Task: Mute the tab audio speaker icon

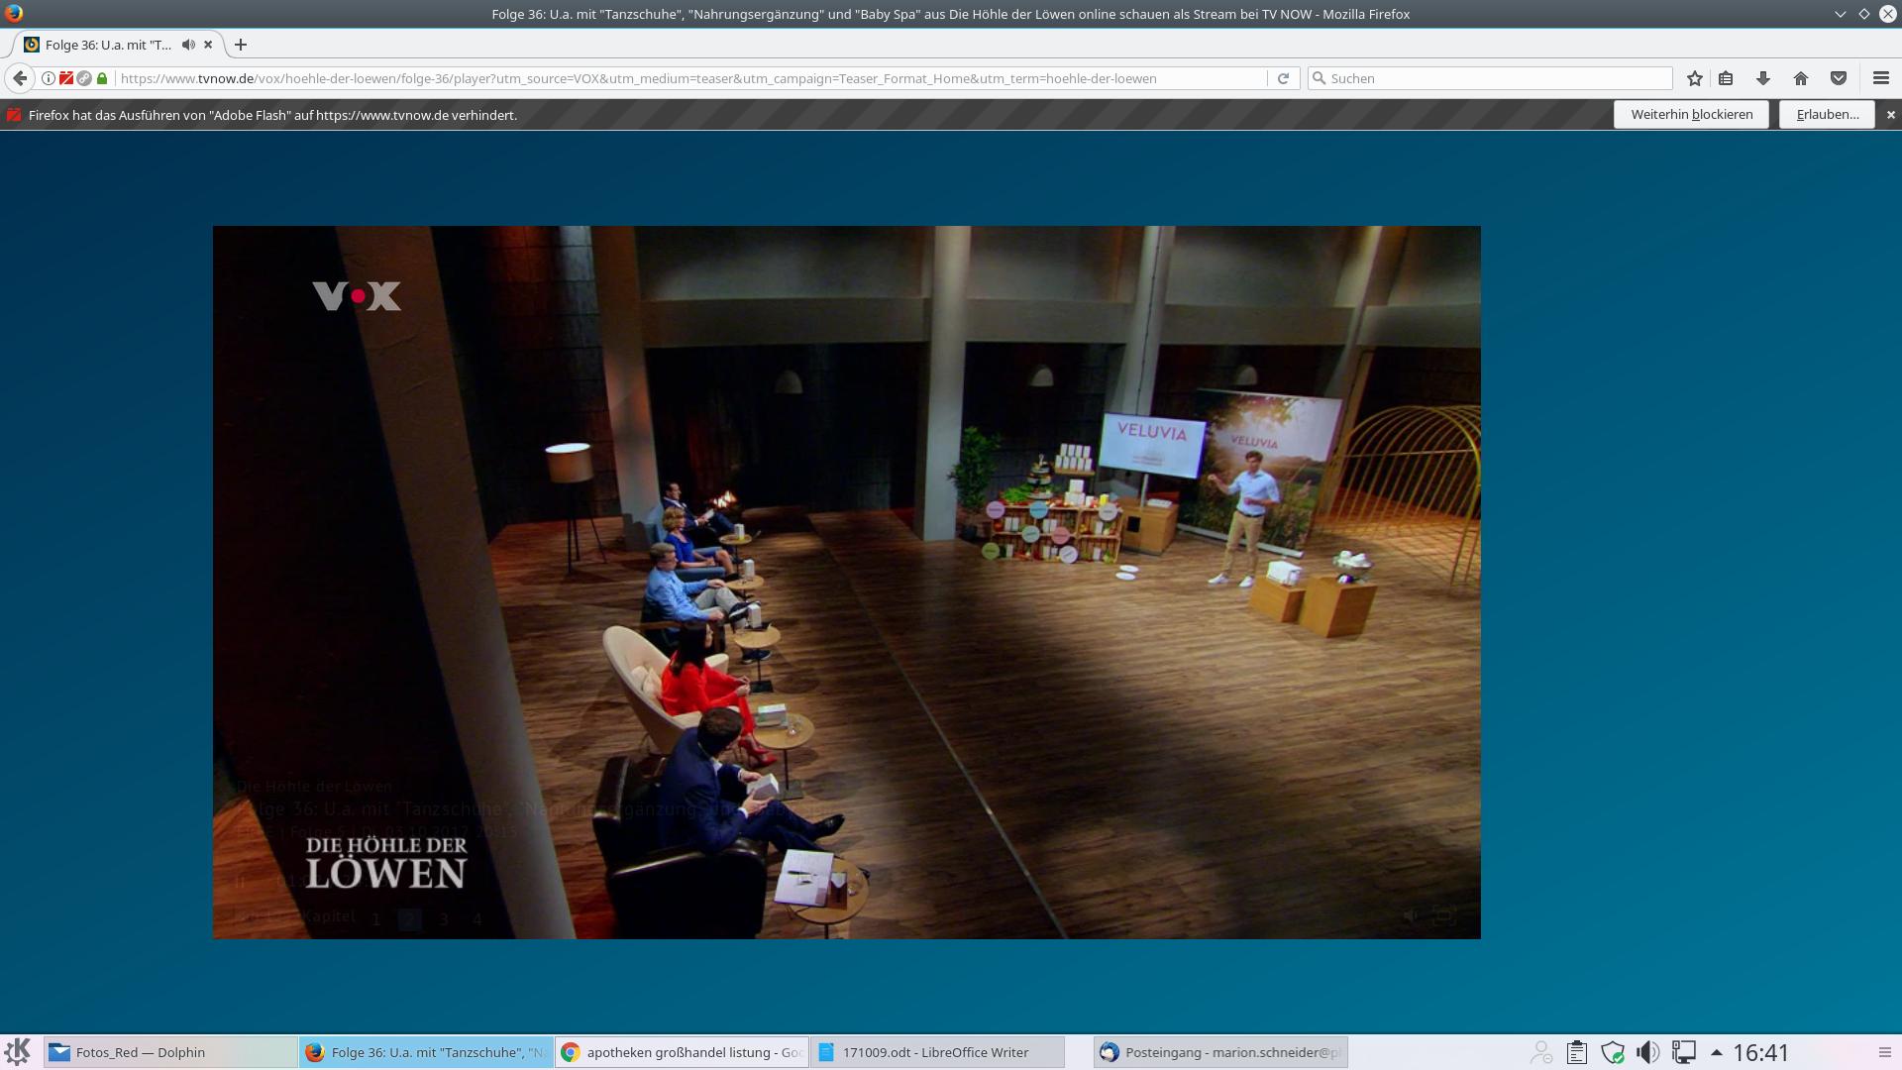Action: click(188, 45)
